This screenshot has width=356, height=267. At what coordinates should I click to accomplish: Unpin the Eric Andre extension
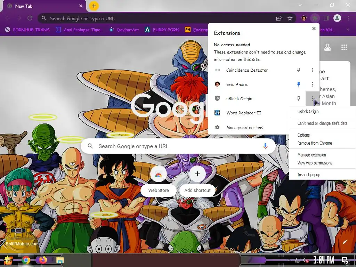pos(299,84)
